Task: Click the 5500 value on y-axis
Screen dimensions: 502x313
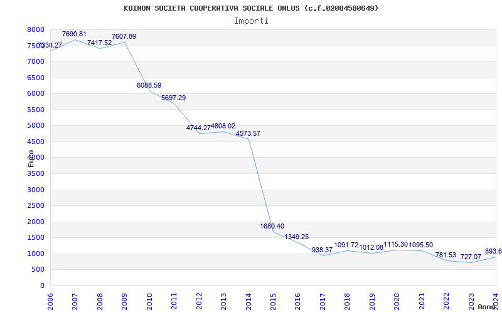Action: tap(36, 110)
